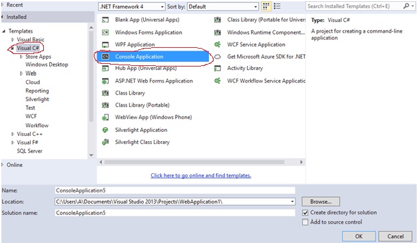The image size is (418, 243).
Task: Switch to small icons list view
Action: click(278, 7)
